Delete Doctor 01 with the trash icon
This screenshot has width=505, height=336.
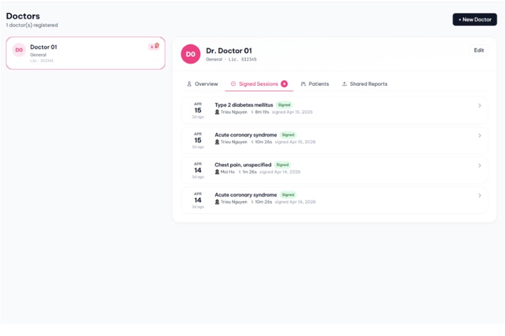(157, 46)
